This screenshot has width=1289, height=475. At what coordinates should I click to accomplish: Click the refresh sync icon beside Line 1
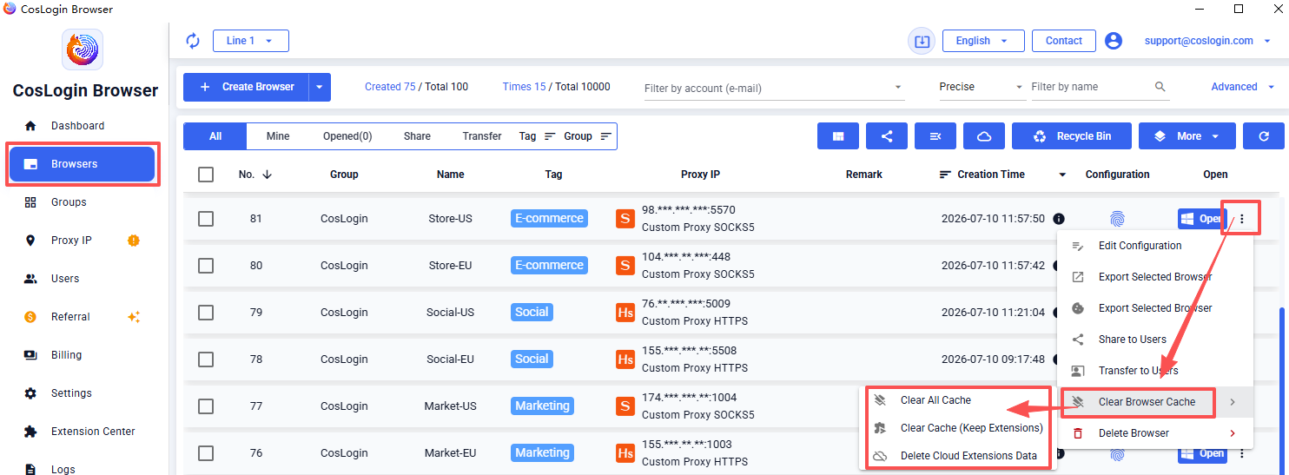point(193,41)
